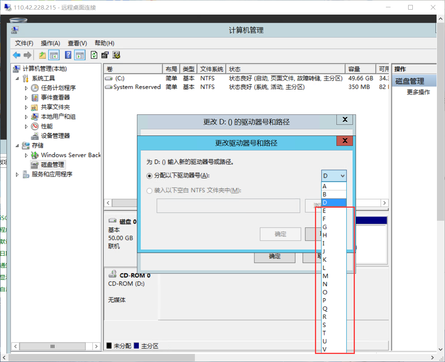Image resolution: width=445 pixels, height=362 pixels.
Task: Open the 查看(V) menu
Action: pyautogui.click(x=77, y=43)
